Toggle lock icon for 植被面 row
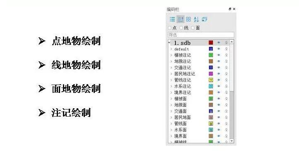This screenshot has height=151, width=299. point(227,99)
